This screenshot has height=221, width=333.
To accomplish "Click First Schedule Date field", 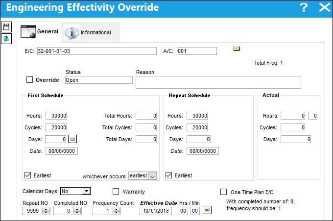I will tap(62, 151).
